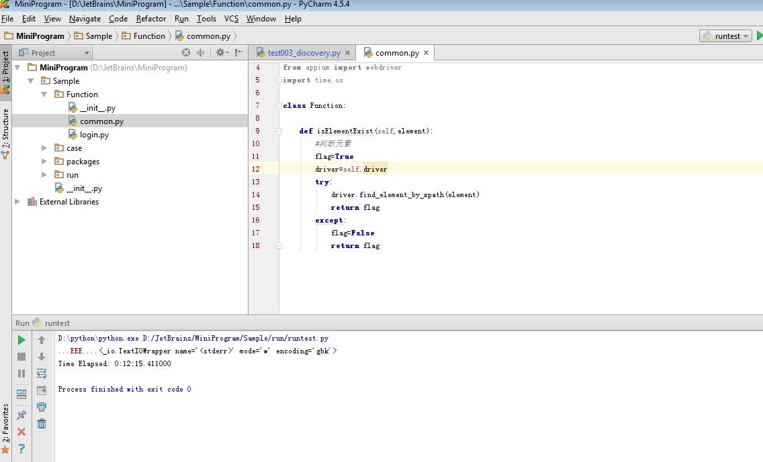Open the View menu
Screen dimensions: 763x462
click(x=52, y=19)
